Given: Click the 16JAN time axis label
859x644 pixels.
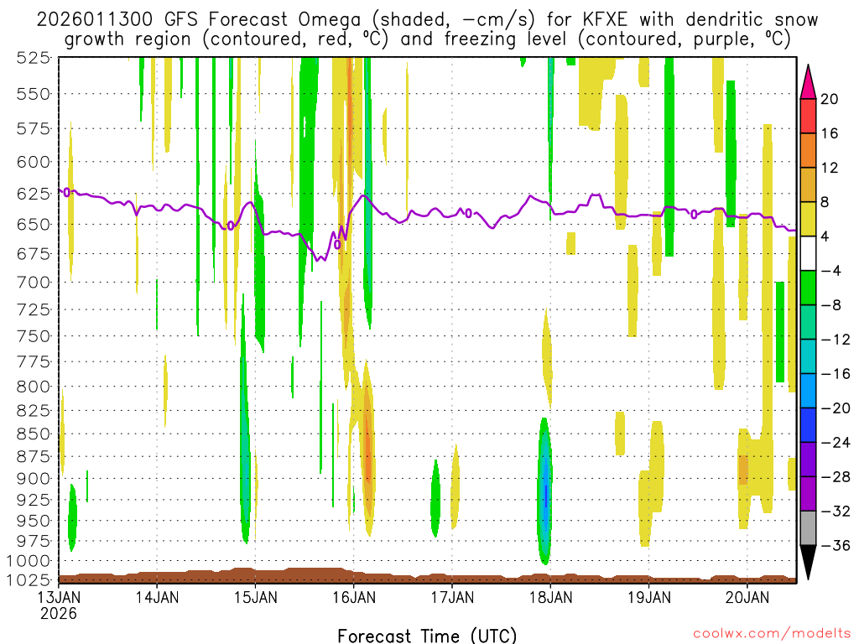Looking at the screenshot, I should click(354, 597).
